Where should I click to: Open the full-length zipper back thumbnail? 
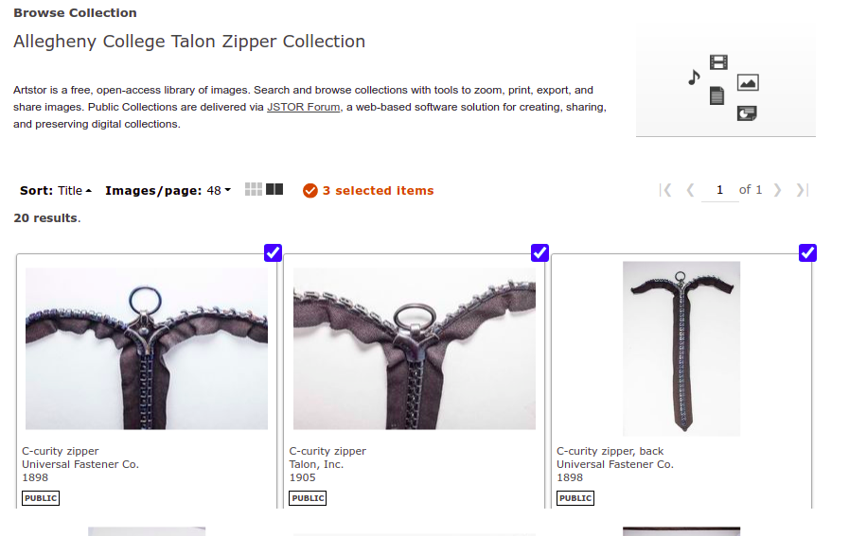(681, 349)
